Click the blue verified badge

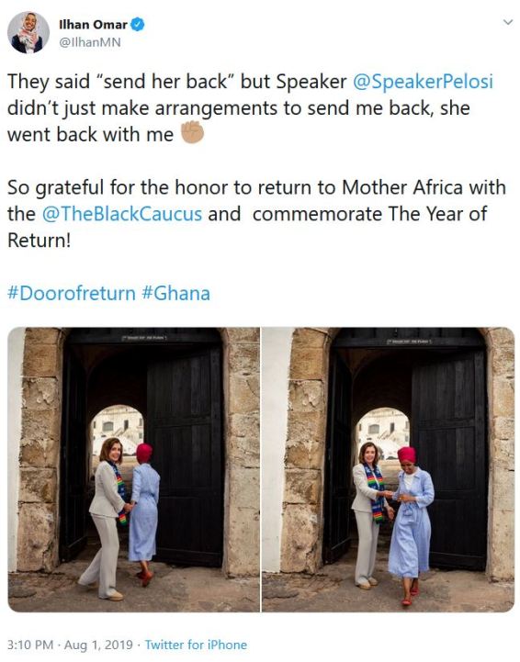pos(137,25)
